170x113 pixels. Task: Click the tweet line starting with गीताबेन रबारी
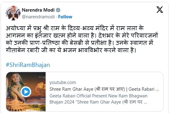point(71,50)
